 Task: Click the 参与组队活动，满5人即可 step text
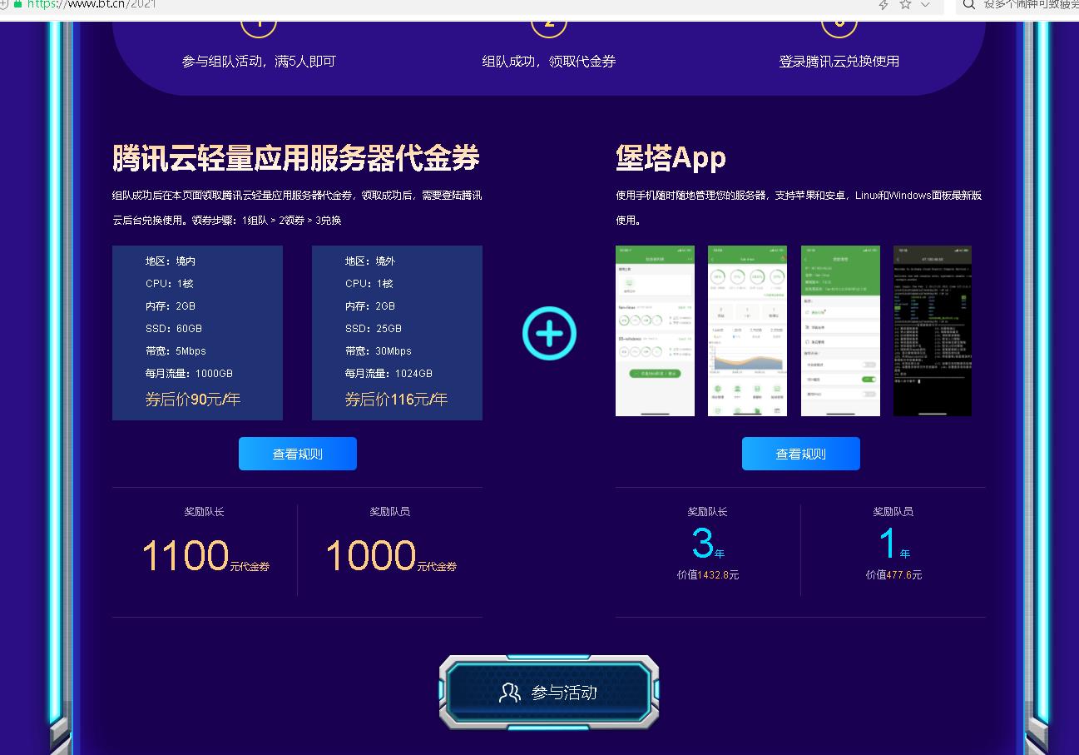click(x=259, y=62)
